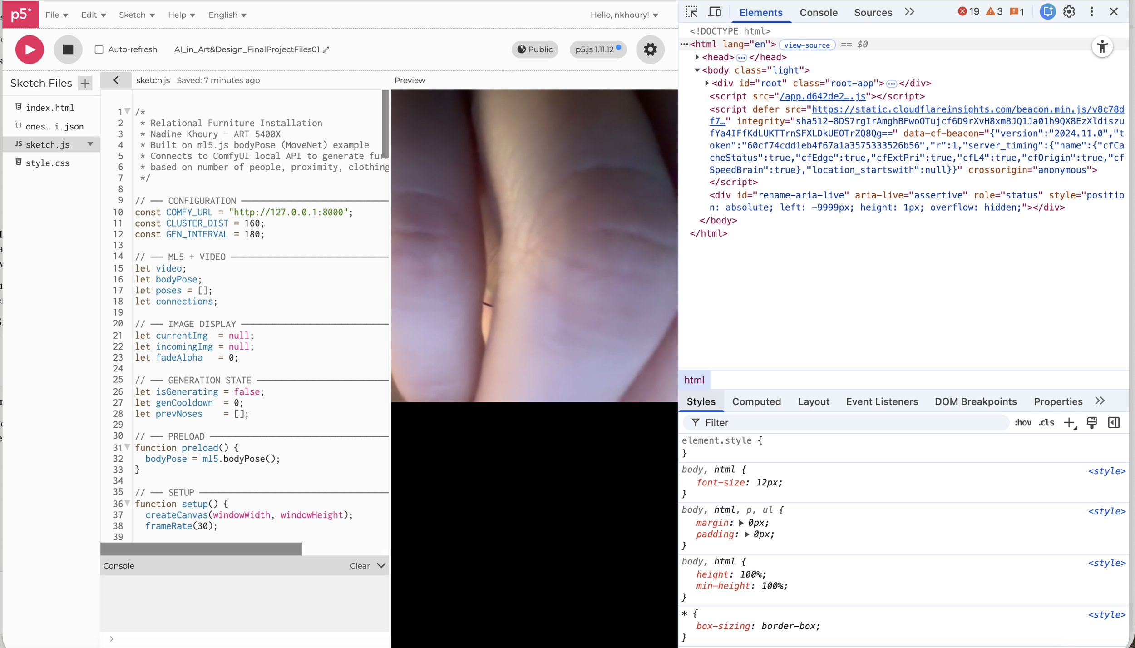
Task: Fold the setup function at line 36
Action: [128, 503]
